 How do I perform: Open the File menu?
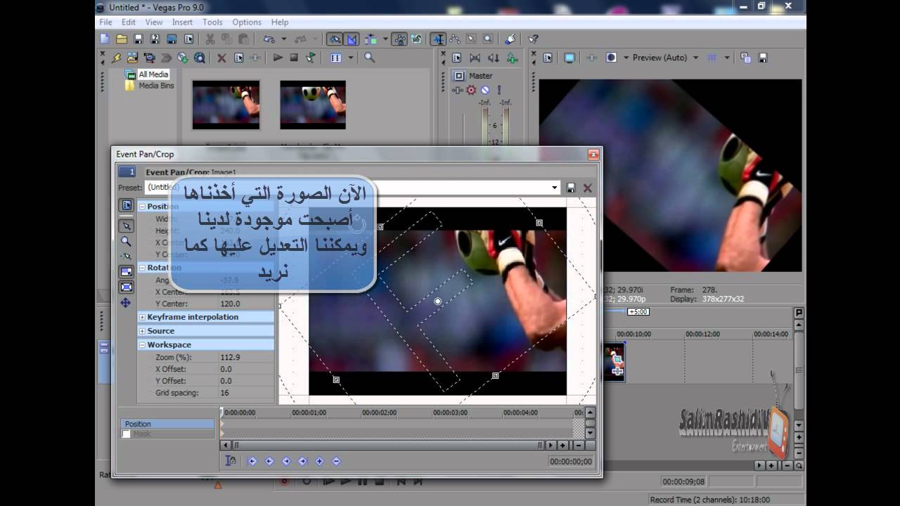coord(105,22)
